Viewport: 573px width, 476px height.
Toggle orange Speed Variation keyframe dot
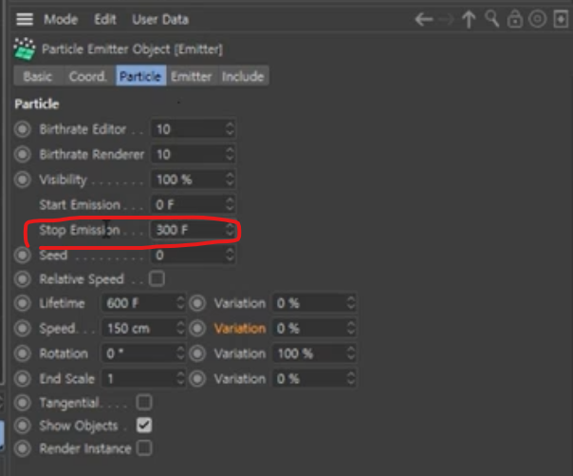click(197, 329)
